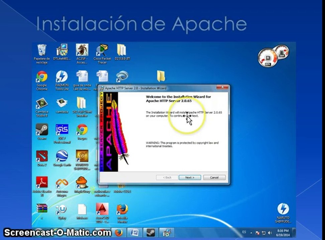Open the Papelera de reciclaje icon

point(42,54)
